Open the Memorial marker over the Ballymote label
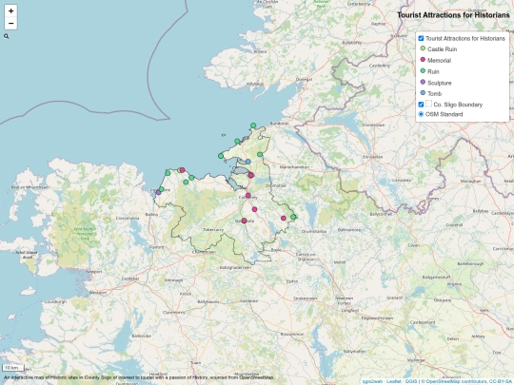 pos(244,221)
